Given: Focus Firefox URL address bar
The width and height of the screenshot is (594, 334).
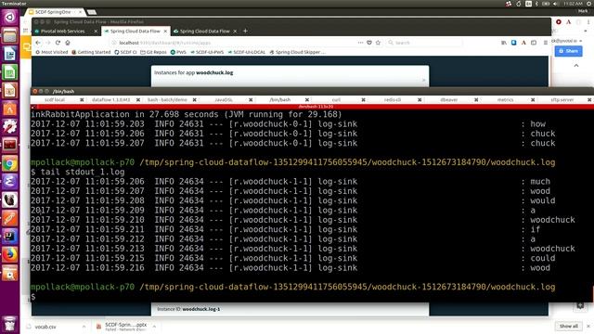Looking at the screenshot, I should click(x=233, y=43).
